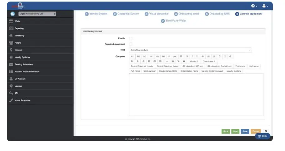Image resolution: width=285 pixels, height=151 pixels.
Task: Insert URL download Android app placeholder
Action: (x=219, y=66)
